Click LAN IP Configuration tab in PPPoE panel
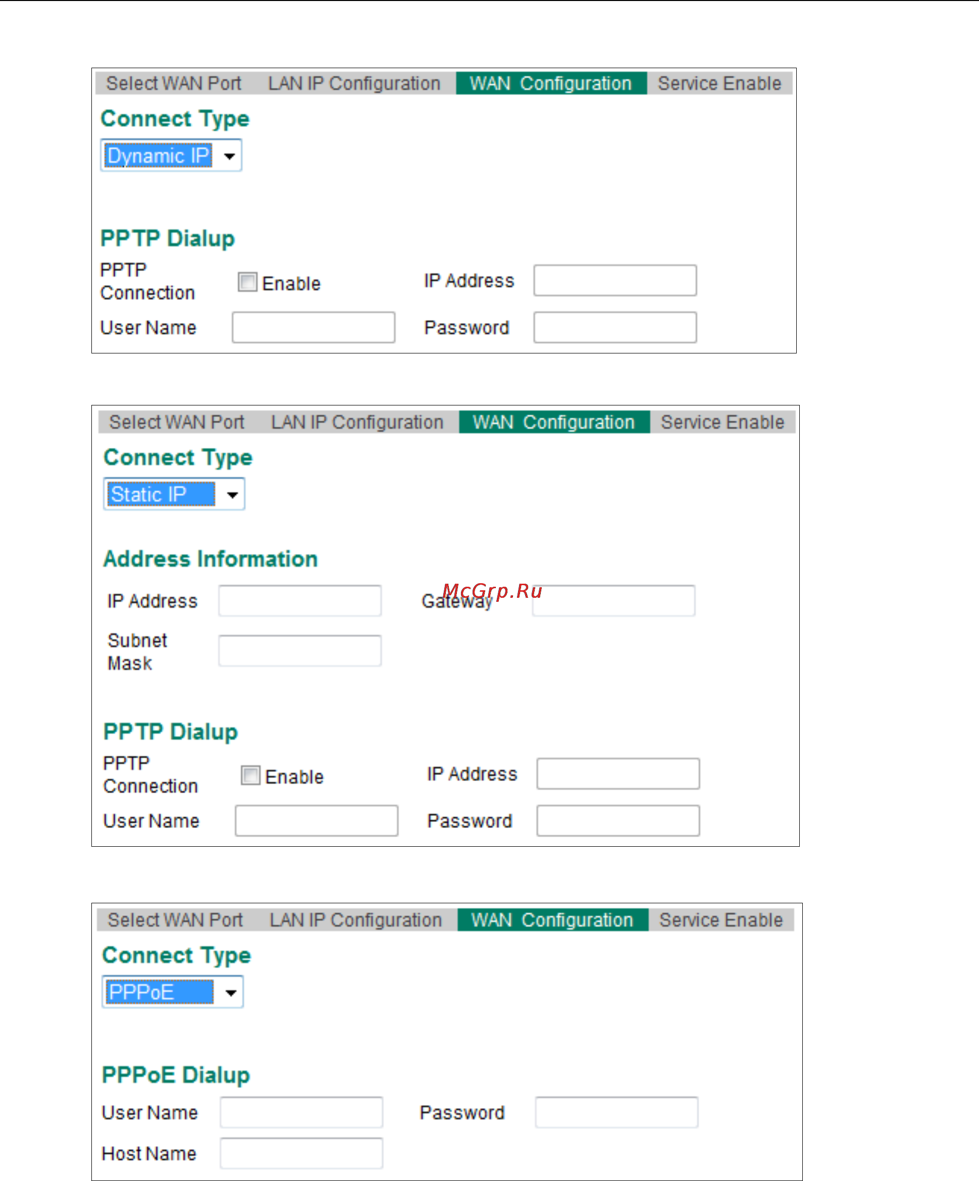Image resolution: width=979 pixels, height=1181 pixels. pos(355,920)
